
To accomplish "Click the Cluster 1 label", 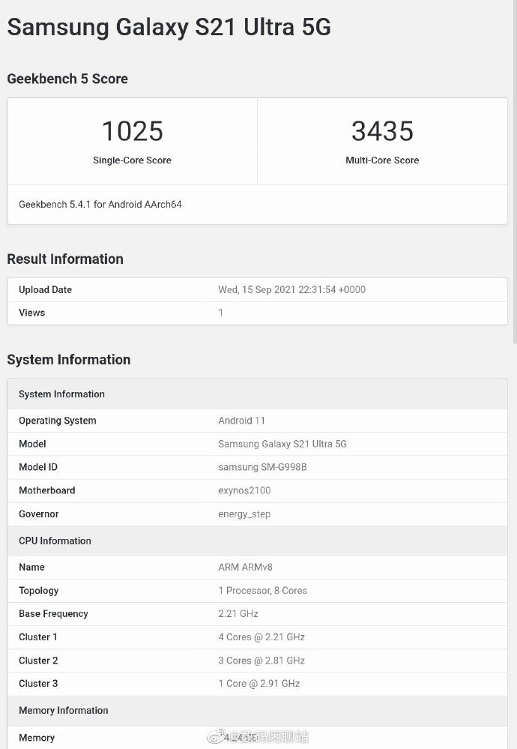I will 38,637.
